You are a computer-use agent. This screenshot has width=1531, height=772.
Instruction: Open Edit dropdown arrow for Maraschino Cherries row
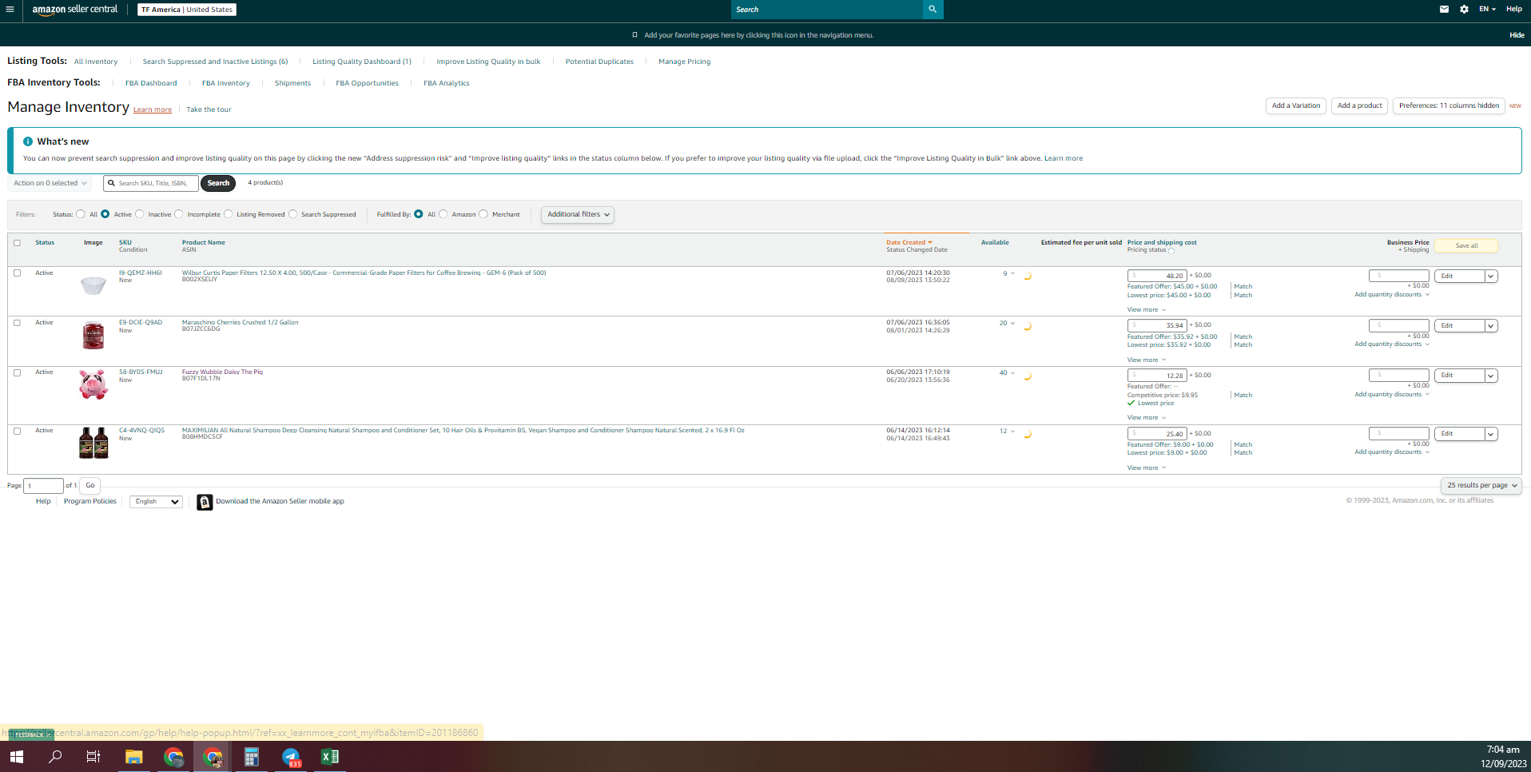(x=1491, y=326)
